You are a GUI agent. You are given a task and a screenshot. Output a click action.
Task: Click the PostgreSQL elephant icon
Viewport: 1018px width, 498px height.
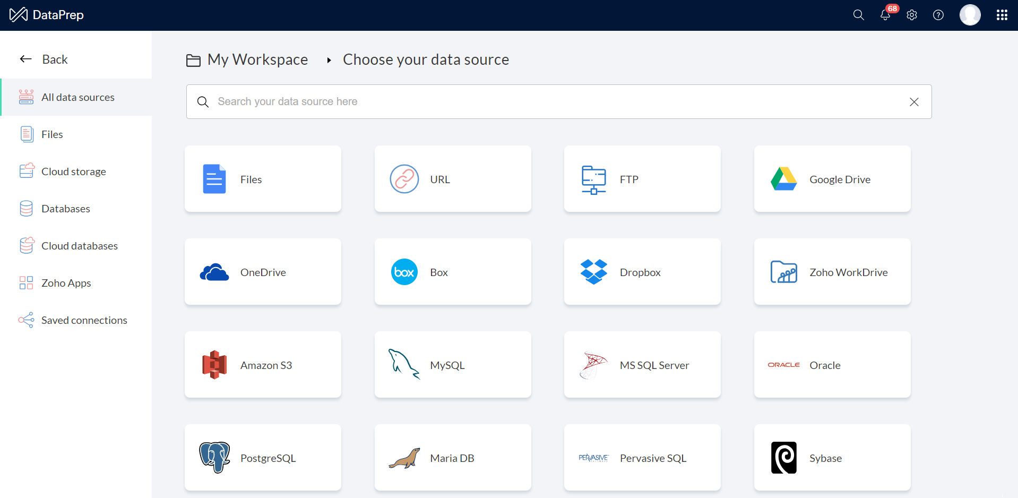(x=214, y=457)
